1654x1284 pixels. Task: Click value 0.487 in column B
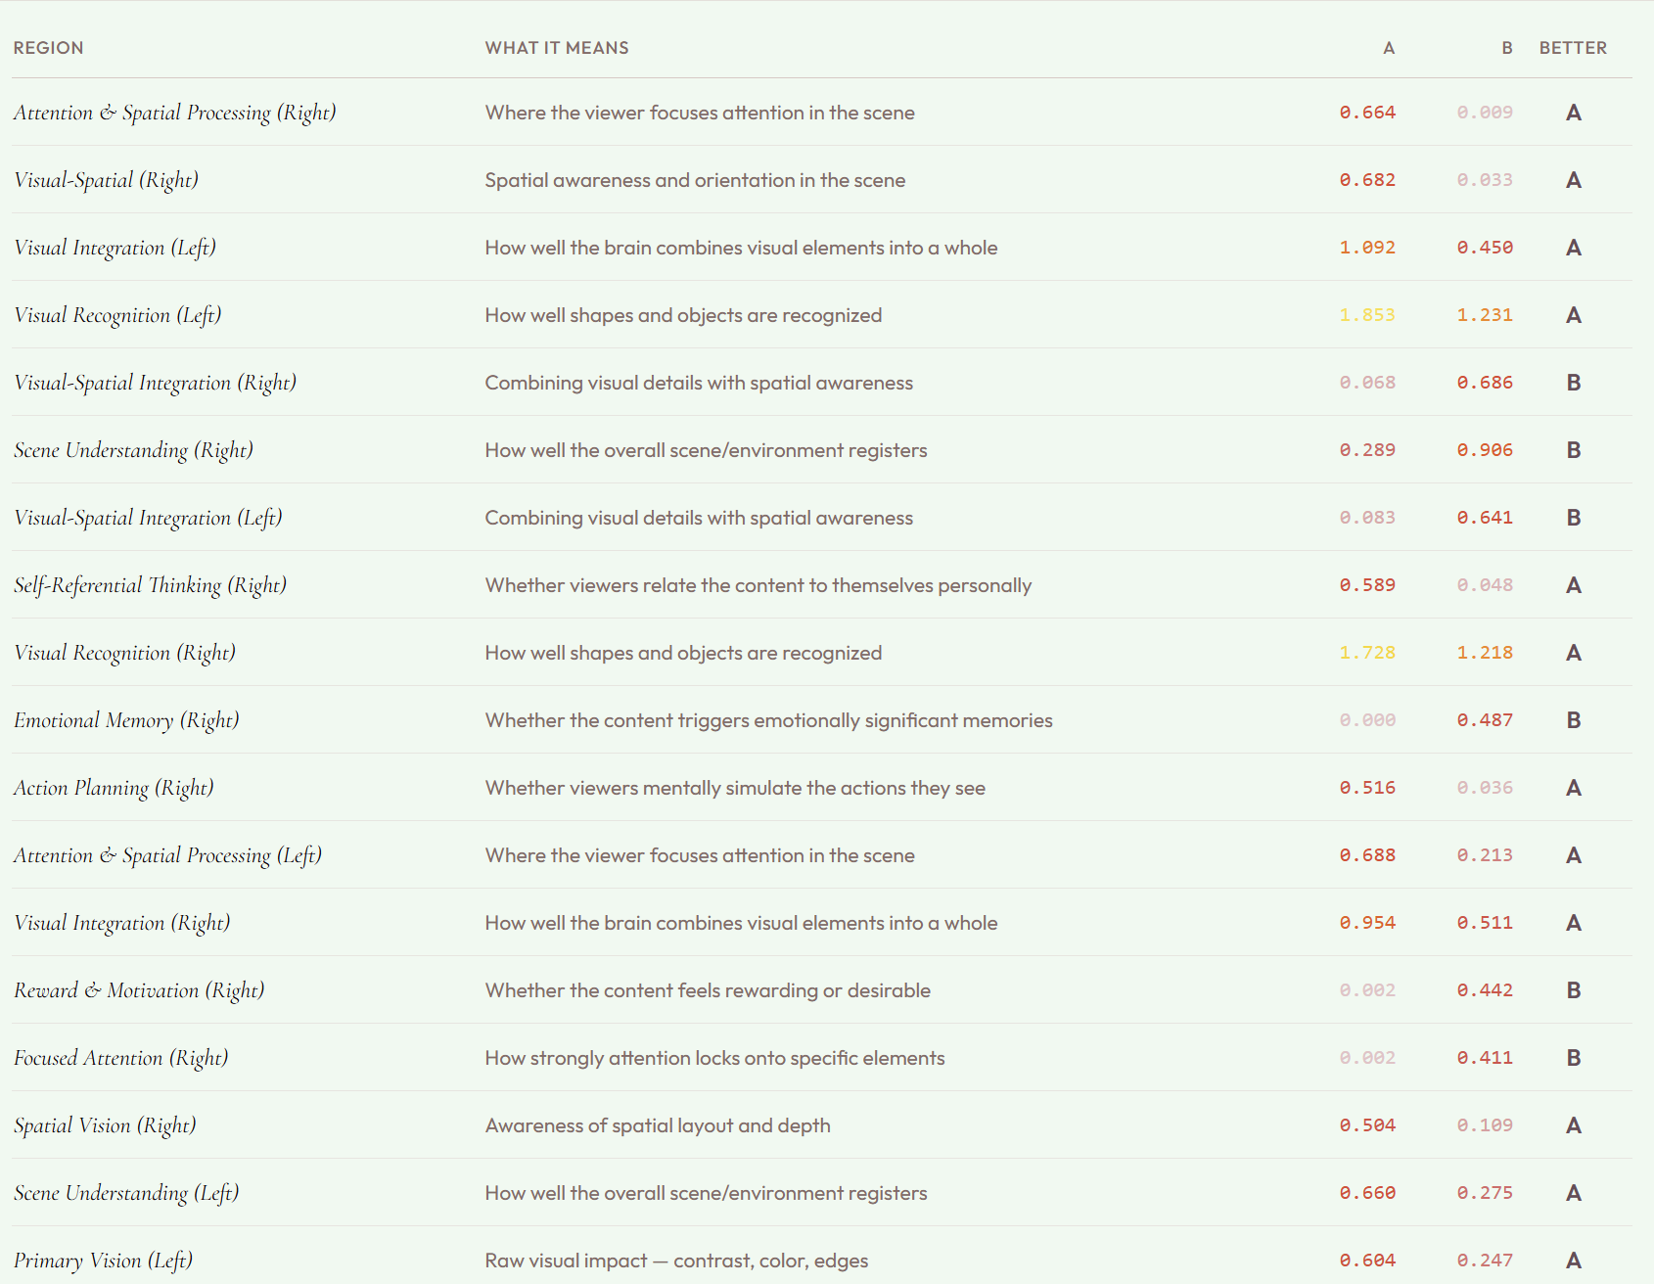1485,720
